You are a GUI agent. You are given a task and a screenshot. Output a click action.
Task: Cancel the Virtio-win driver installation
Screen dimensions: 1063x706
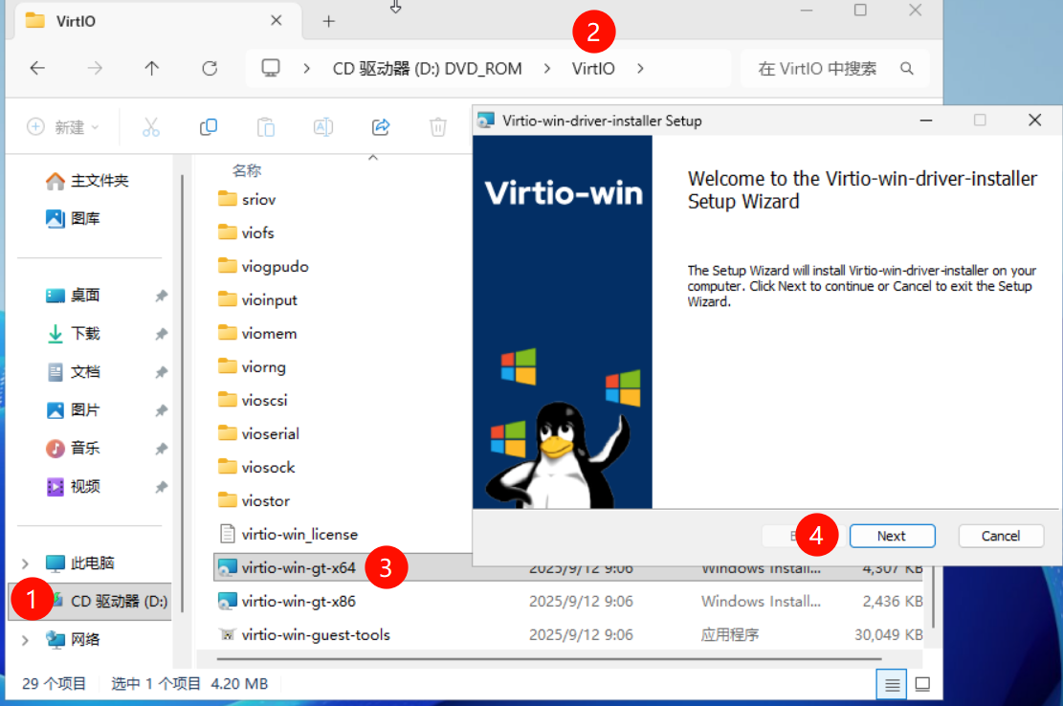click(1001, 536)
